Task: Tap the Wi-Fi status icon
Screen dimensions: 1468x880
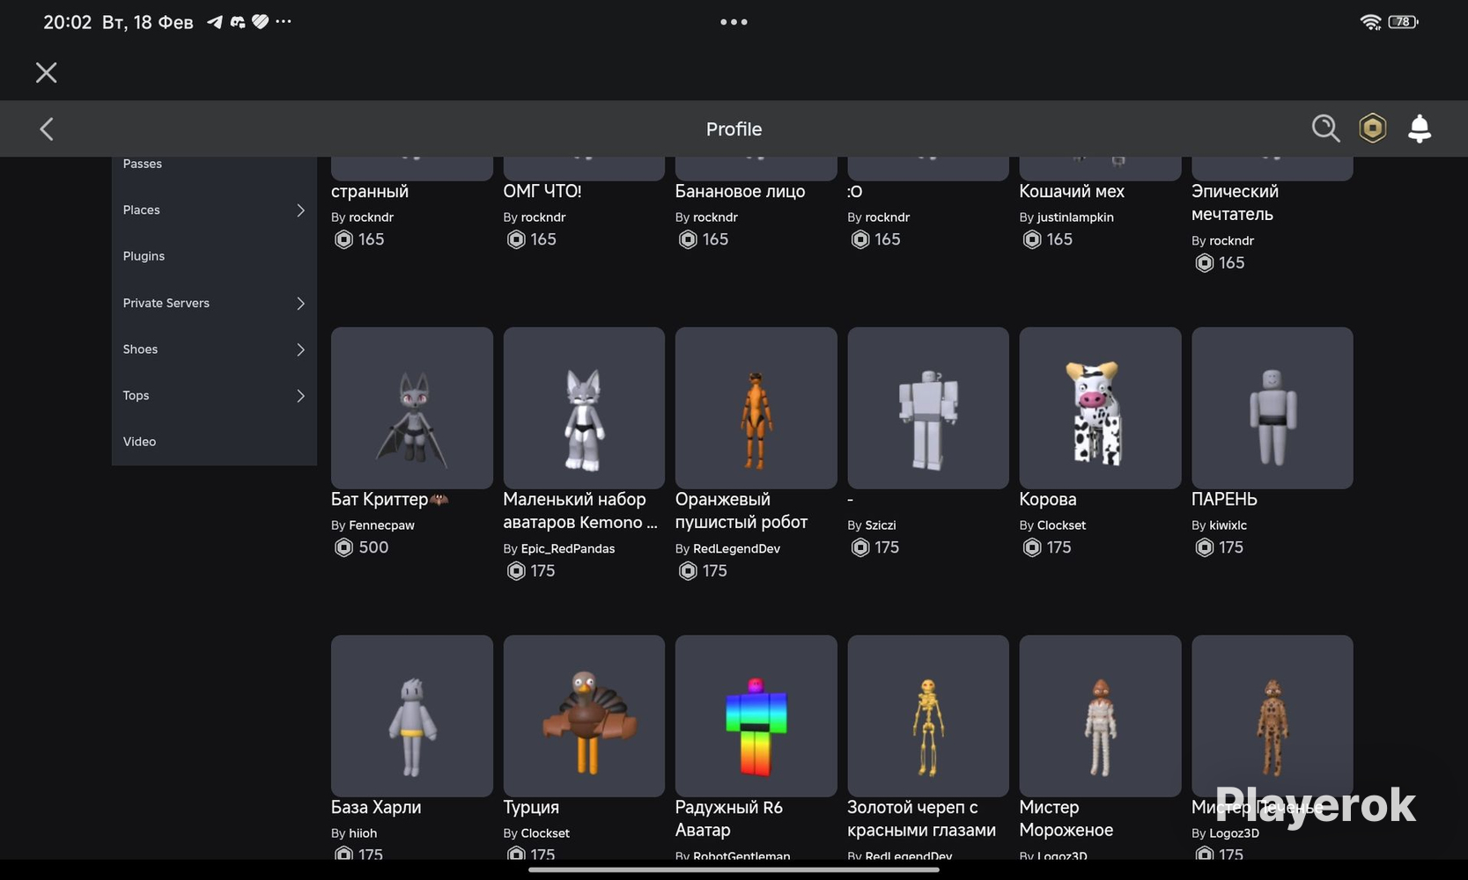Action: point(1370,22)
